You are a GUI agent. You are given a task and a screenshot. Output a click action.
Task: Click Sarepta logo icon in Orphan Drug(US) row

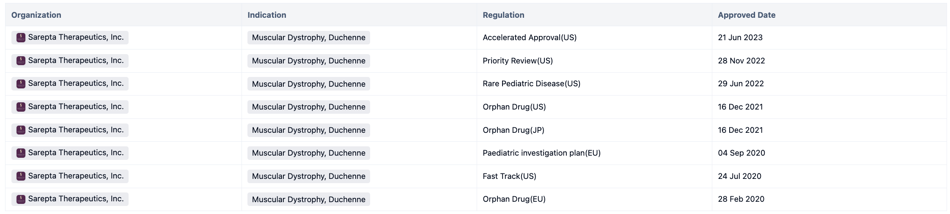(x=21, y=107)
